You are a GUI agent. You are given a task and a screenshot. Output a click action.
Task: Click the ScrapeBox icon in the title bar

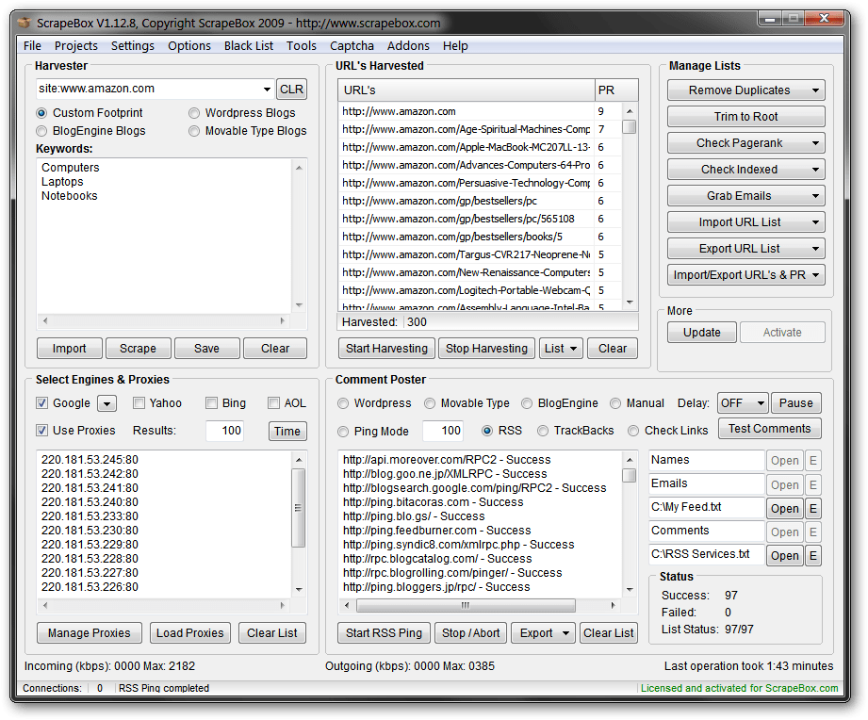pos(24,24)
